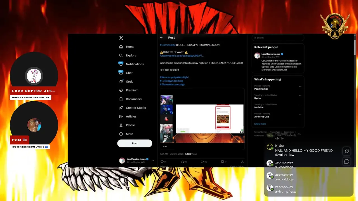Viewport: 358px width, 201px height.
Task: Open more options for Air Force One trend
Action: pos(300,114)
